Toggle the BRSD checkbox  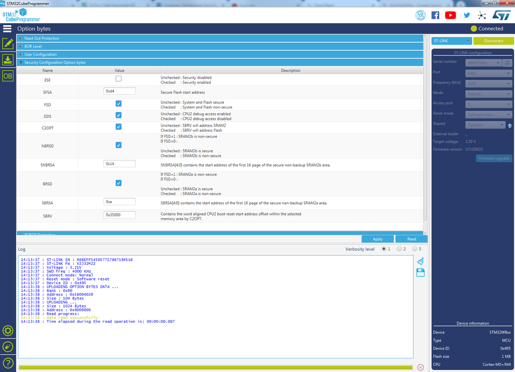pos(119,183)
